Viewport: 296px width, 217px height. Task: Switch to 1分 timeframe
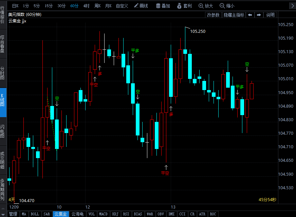point(26,6)
